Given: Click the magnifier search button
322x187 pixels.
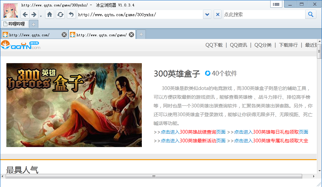Looking at the screenshot, I should coord(311,14).
